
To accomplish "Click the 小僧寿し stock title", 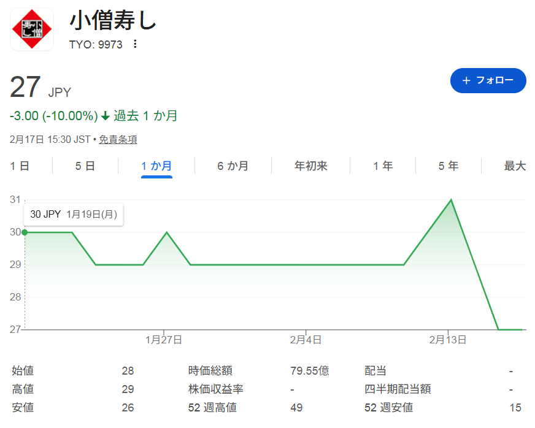I will (x=113, y=21).
